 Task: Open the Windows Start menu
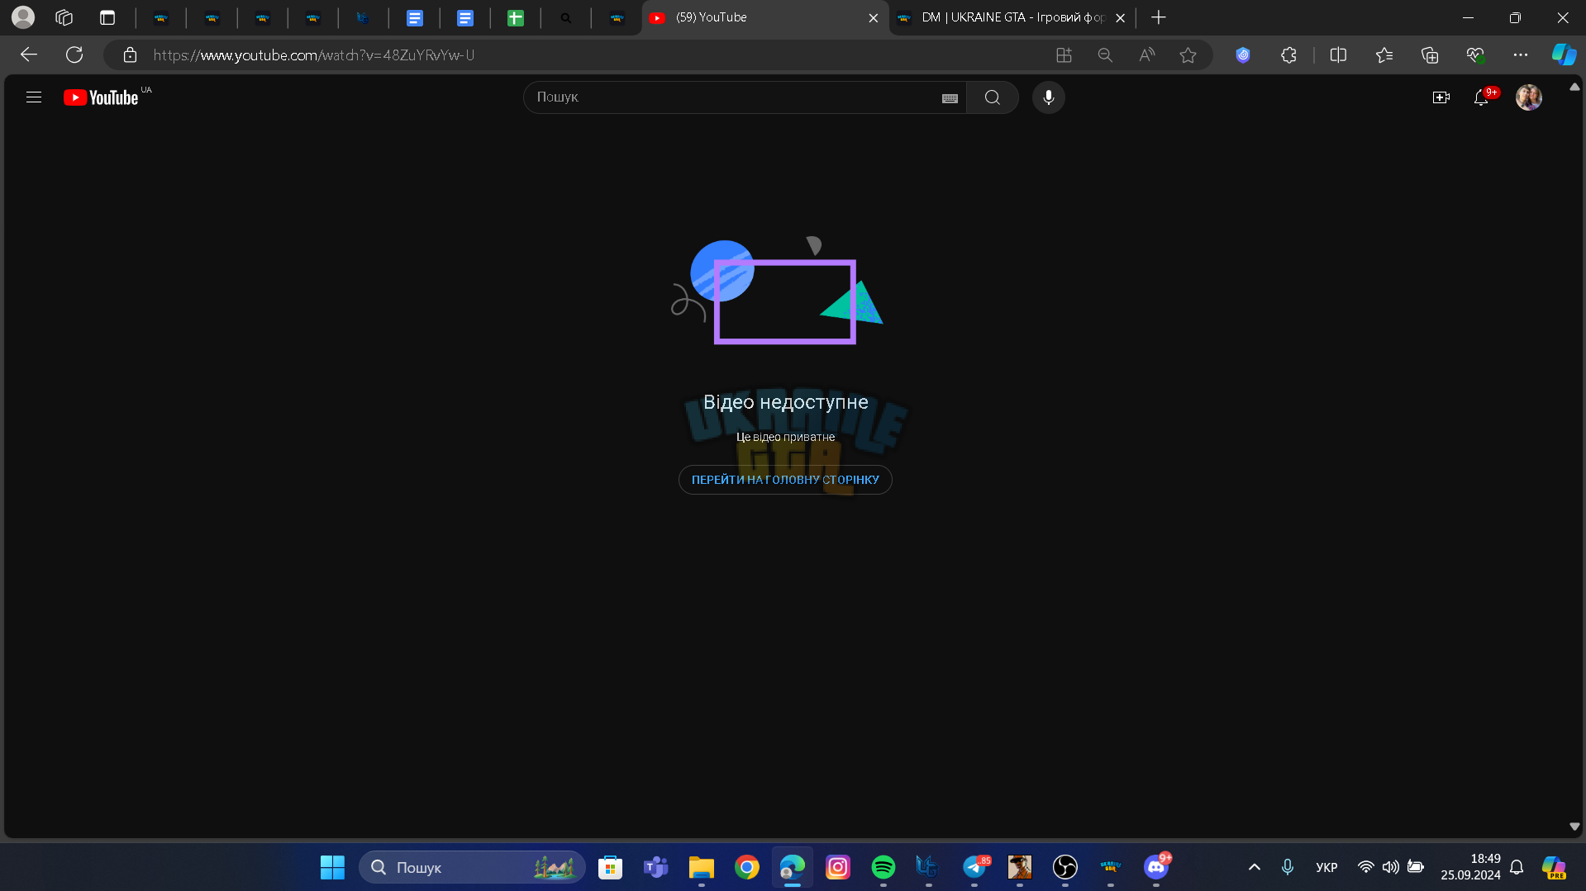tap(332, 867)
